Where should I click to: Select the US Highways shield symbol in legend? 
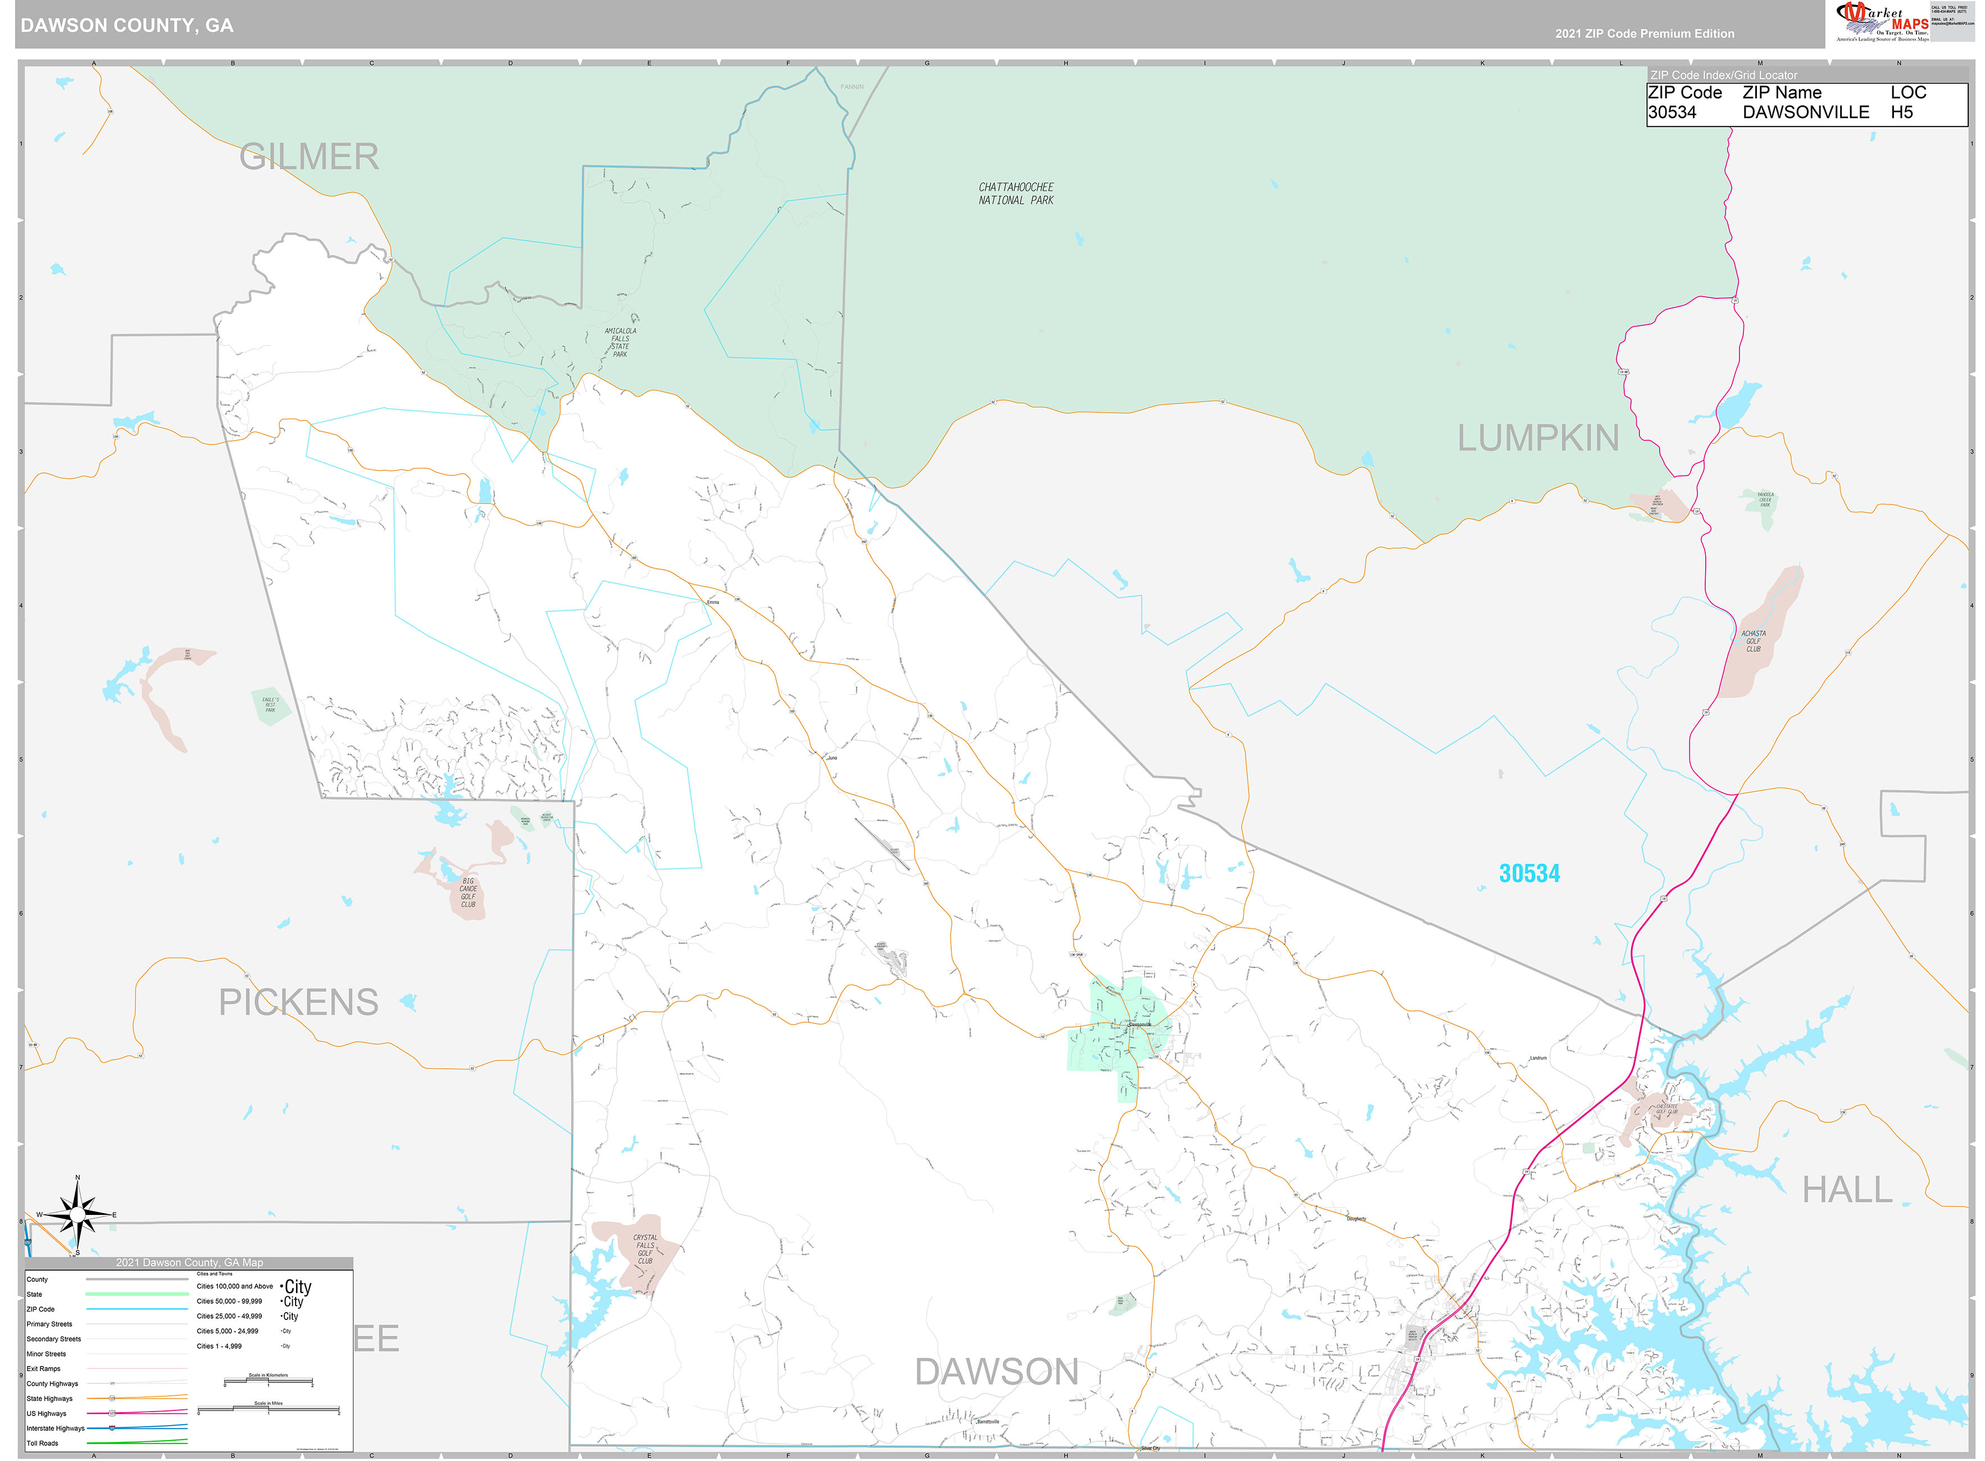112,1413
